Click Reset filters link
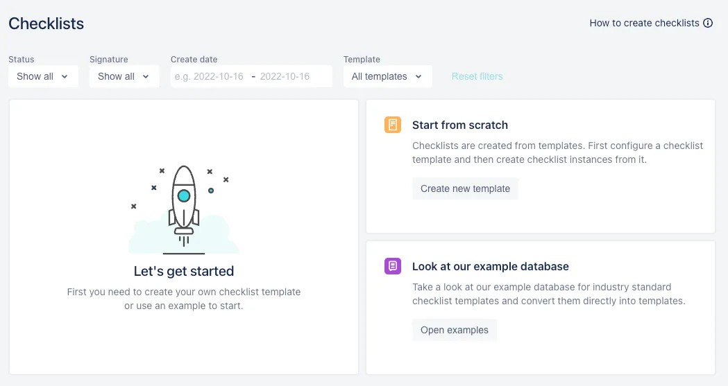 pos(477,76)
